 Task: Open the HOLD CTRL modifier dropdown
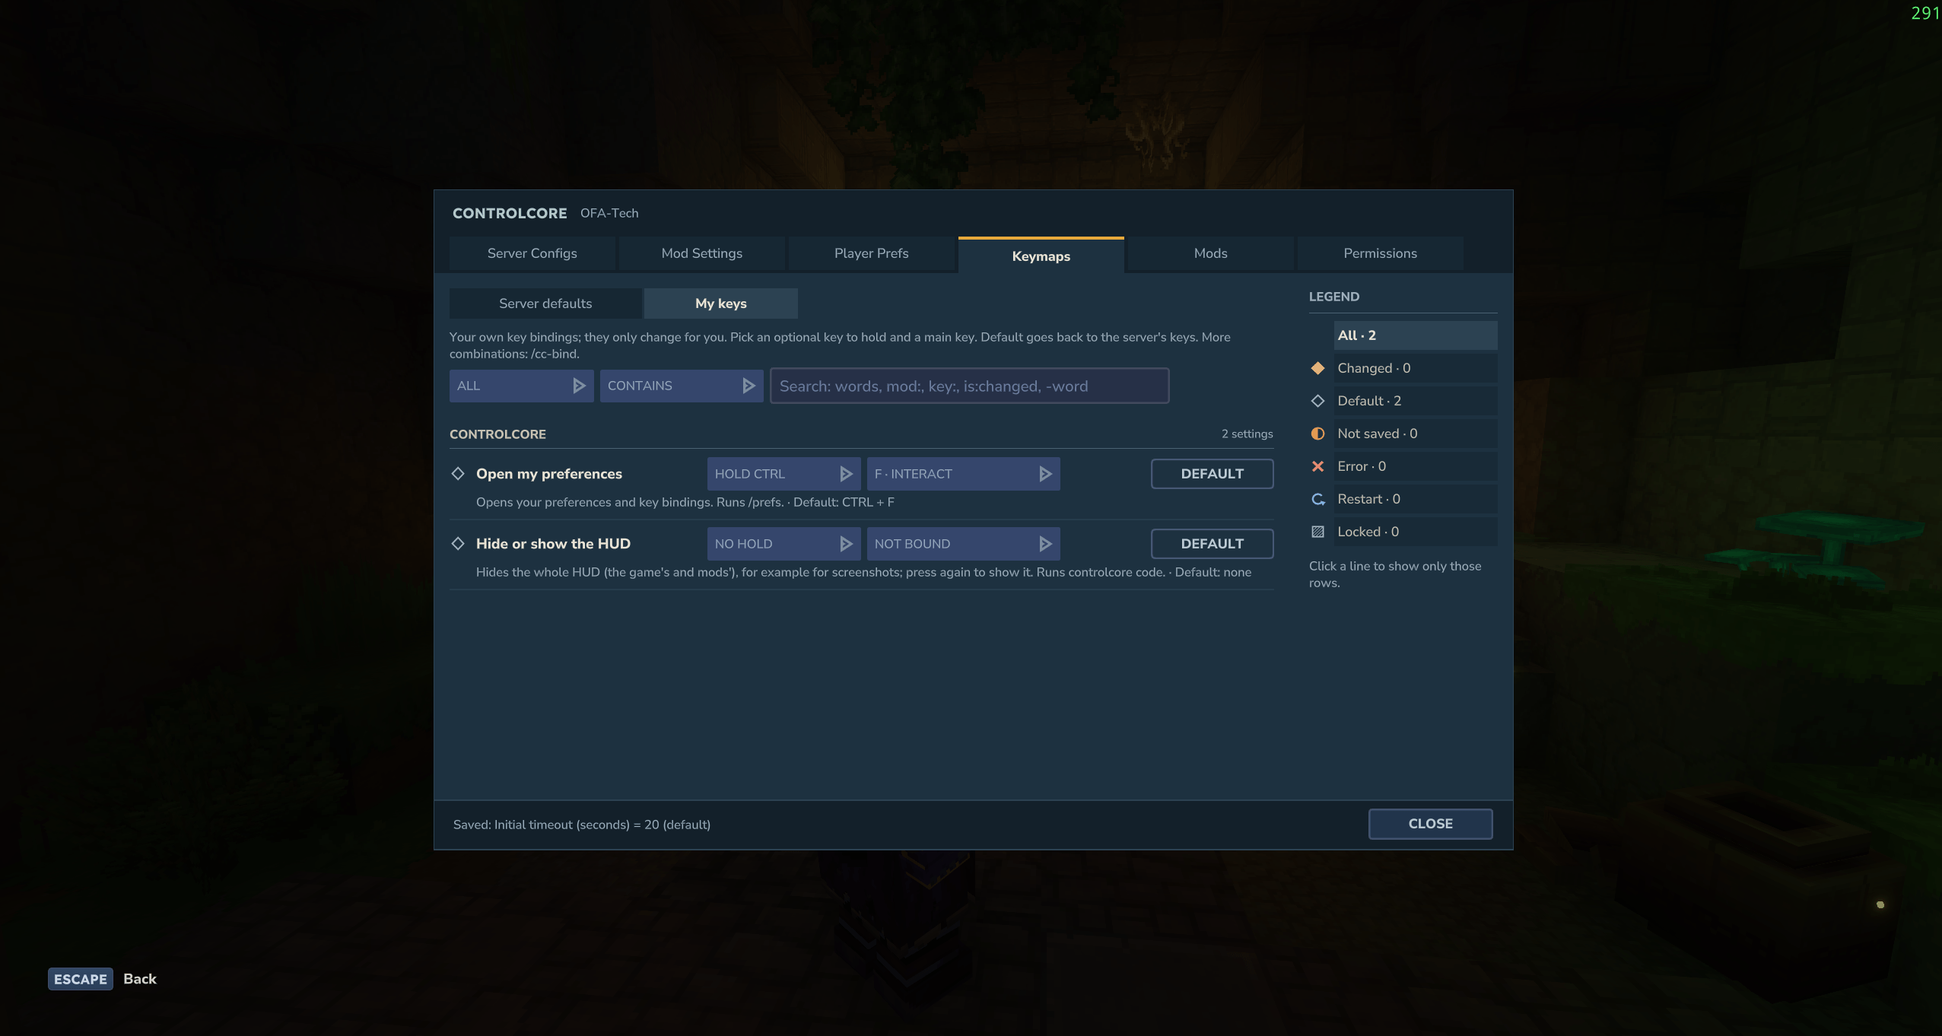pyautogui.click(x=783, y=474)
